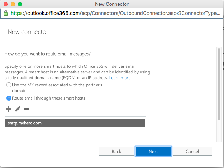Focus the outlook.office365.com address bar

click(115, 13)
